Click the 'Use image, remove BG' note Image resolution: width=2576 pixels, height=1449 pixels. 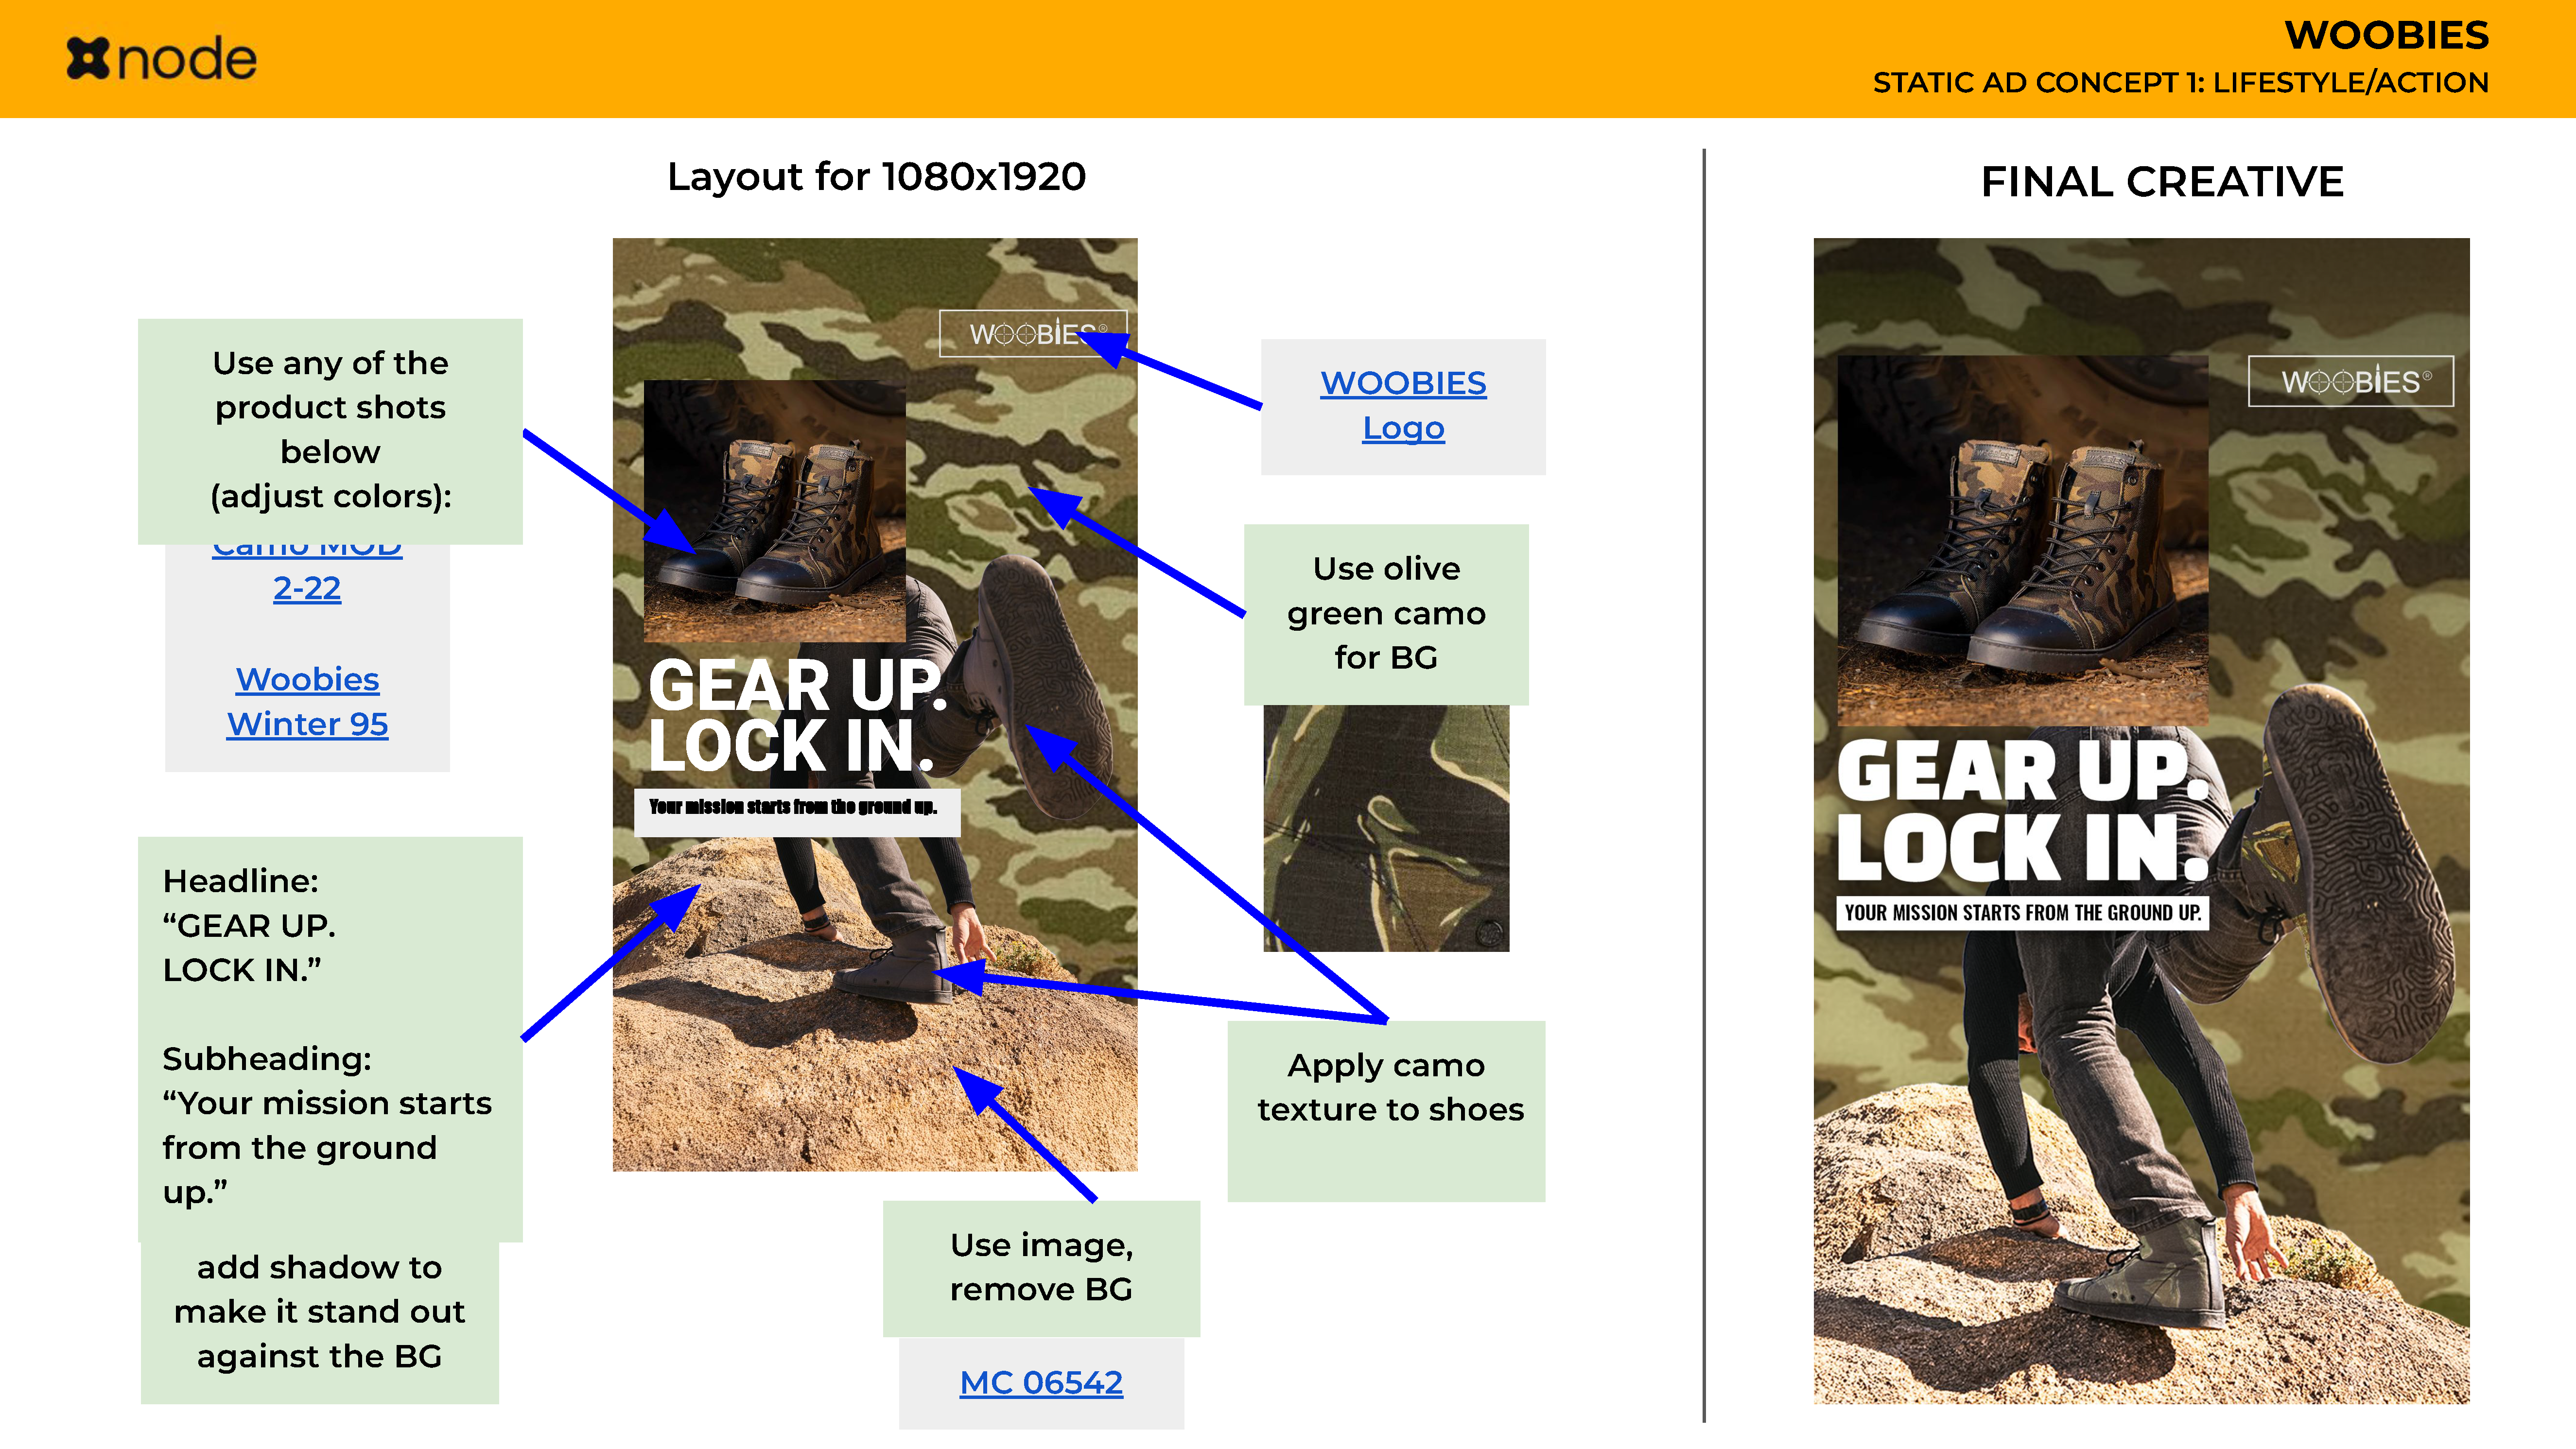[x=1041, y=1268]
